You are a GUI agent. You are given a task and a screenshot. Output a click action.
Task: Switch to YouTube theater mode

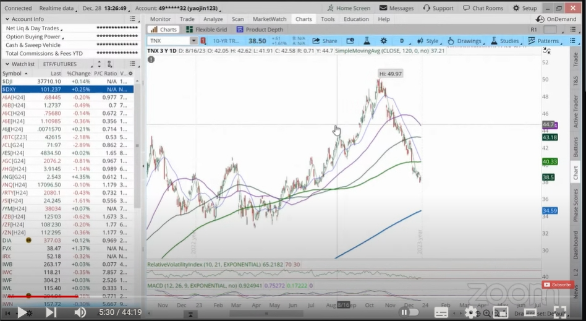point(529,312)
